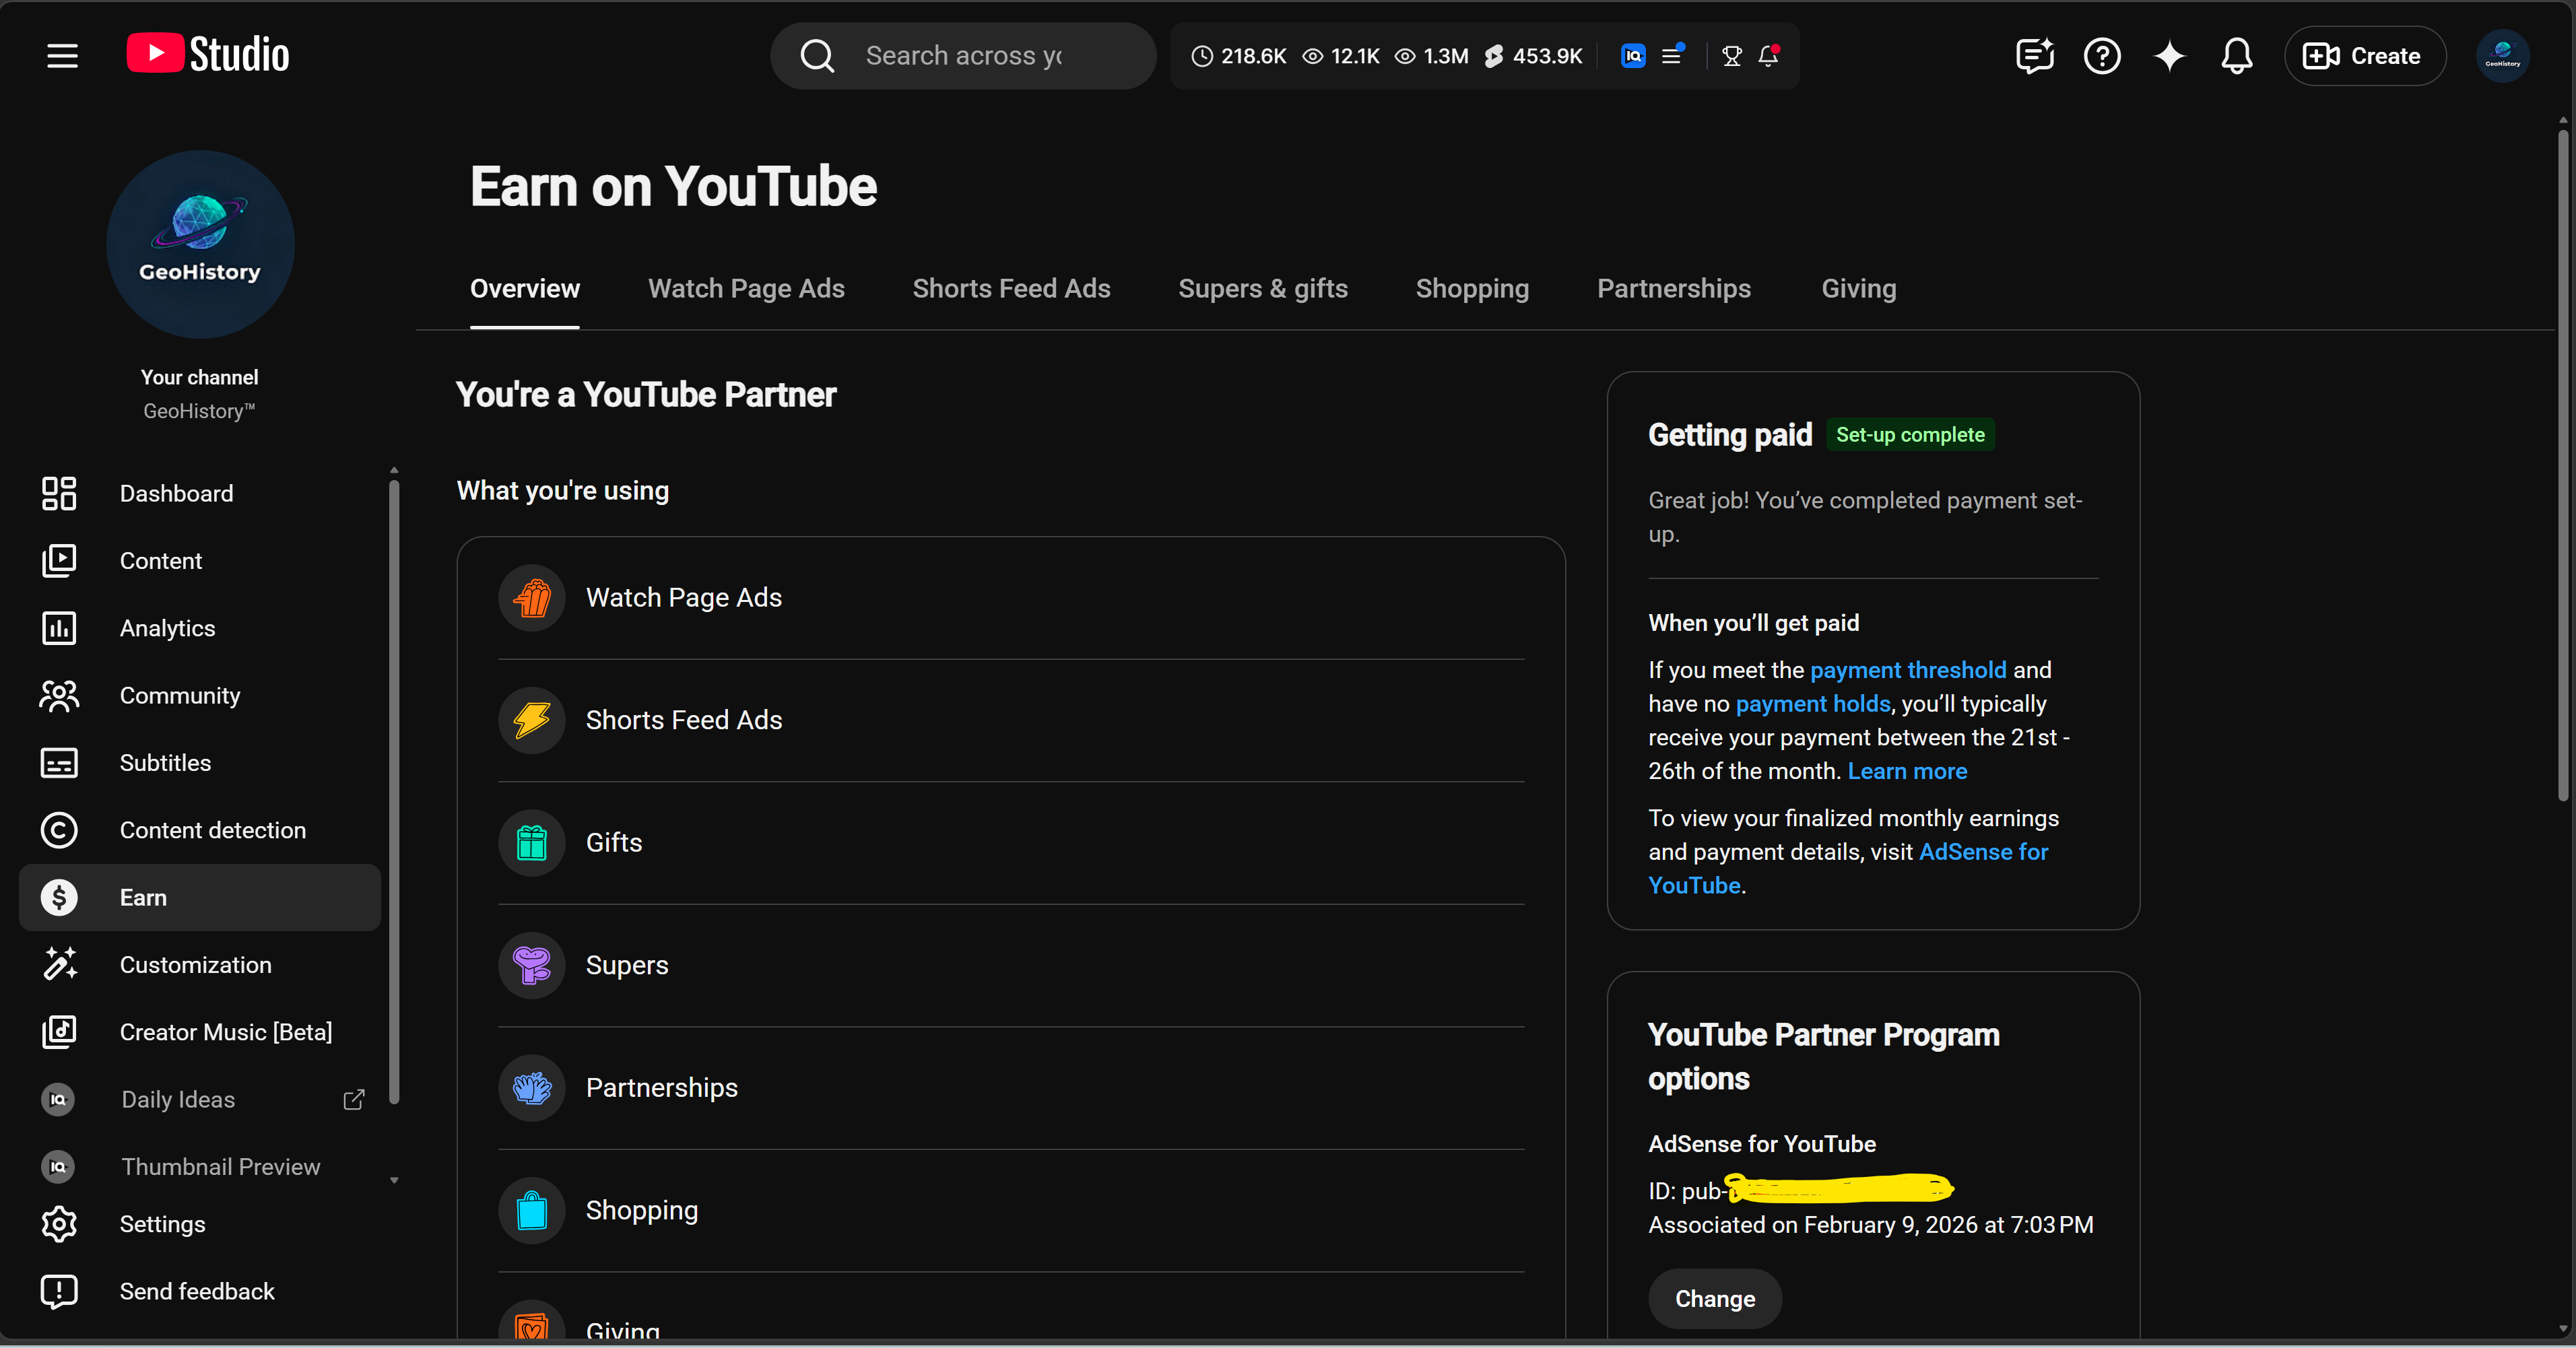The height and width of the screenshot is (1348, 2576).
Task: Open Watch Page Ads row in list
Action: coord(1011,598)
